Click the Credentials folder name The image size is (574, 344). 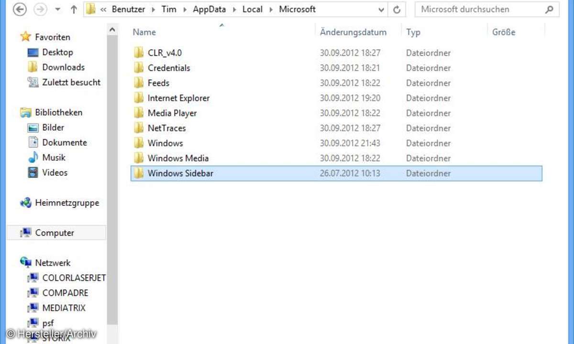169,68
